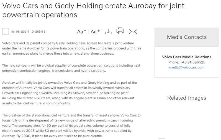The height and width of the screenshot is (140, 221).
Task: Select the Related Images section heading
Action: click(x=187, y=98)
